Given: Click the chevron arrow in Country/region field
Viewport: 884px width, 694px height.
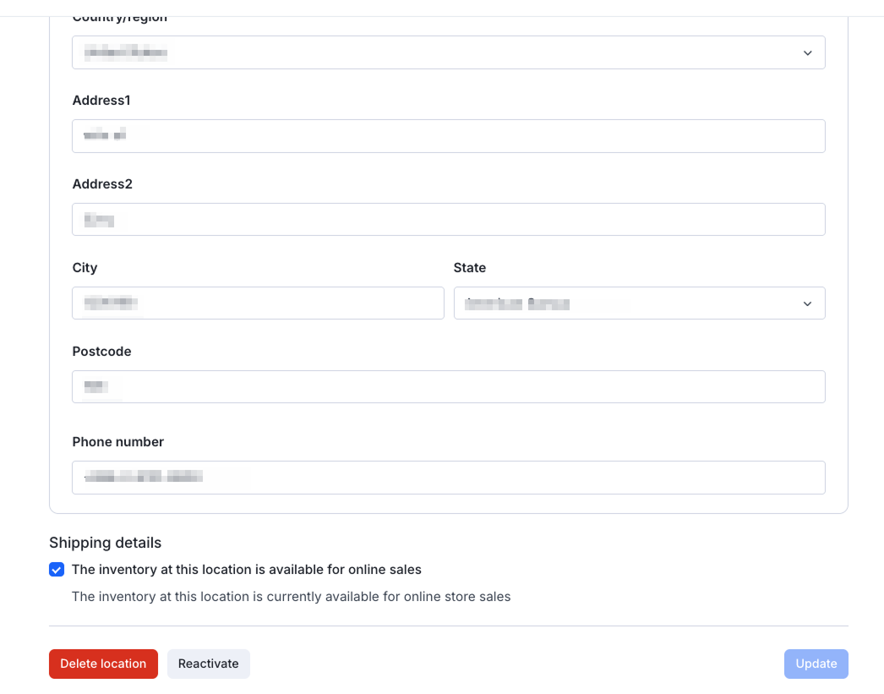Looking at the screenshot, I should coord(807,52).
